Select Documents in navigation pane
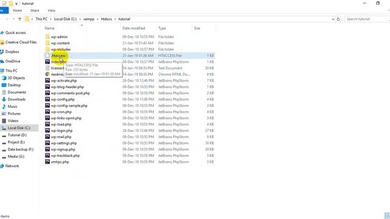The height and width of the screenshot is (219, 390). coord(17,92)
